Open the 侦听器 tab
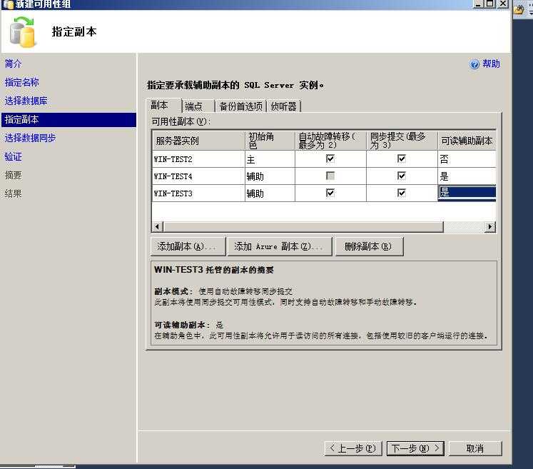Image resolution: width=533 pixels, height=469 pixels. tap(283, 106)
